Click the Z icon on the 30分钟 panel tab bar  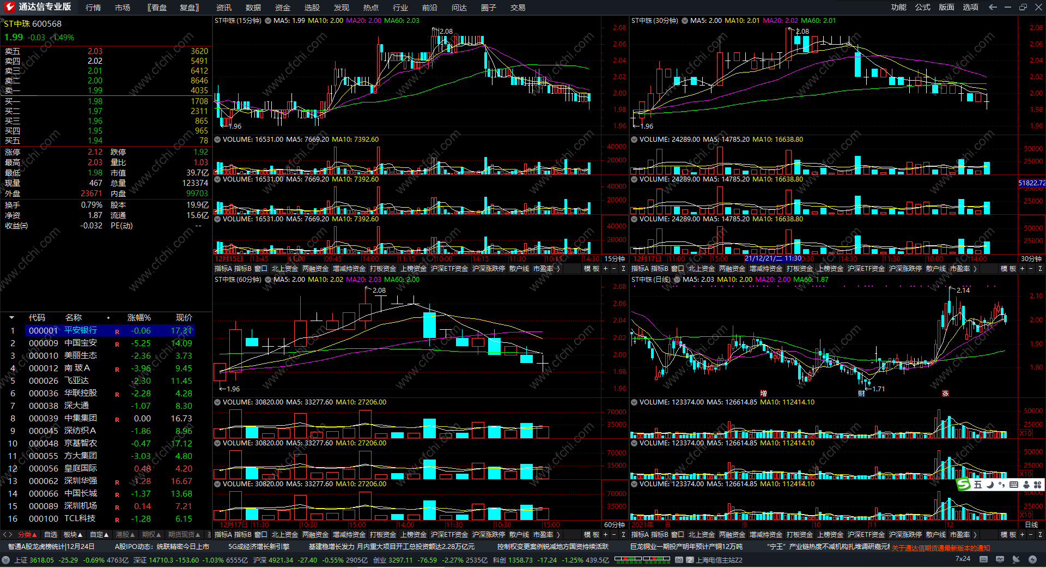(x=1040, y=269)
